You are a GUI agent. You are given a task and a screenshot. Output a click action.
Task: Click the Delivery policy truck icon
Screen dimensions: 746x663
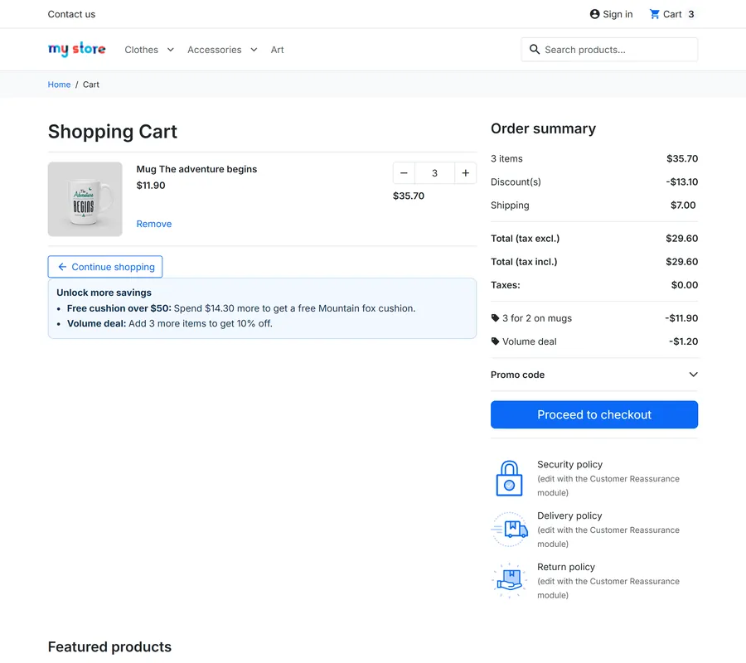(x=510, y=530)
